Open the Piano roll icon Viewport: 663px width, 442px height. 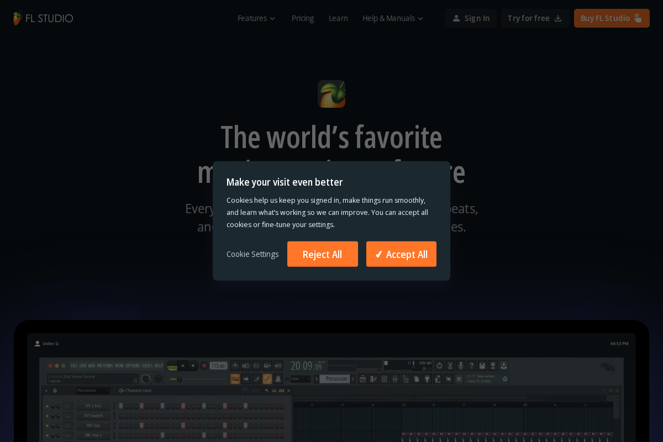pos(373,379)
